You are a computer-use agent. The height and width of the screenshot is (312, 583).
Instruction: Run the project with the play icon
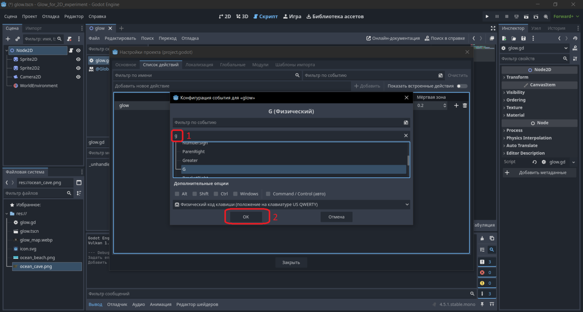(x=487, y=16)
